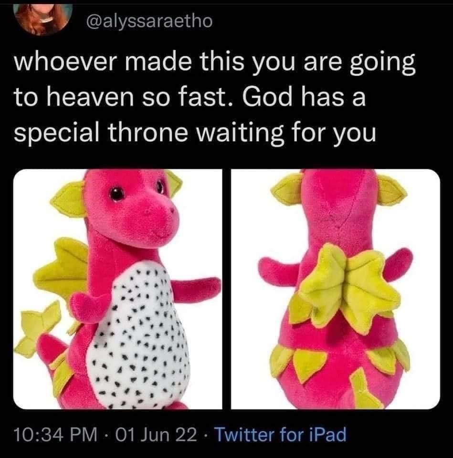Open the right photo showing the dragon's back
453x458 pixels.
point(335,289)
